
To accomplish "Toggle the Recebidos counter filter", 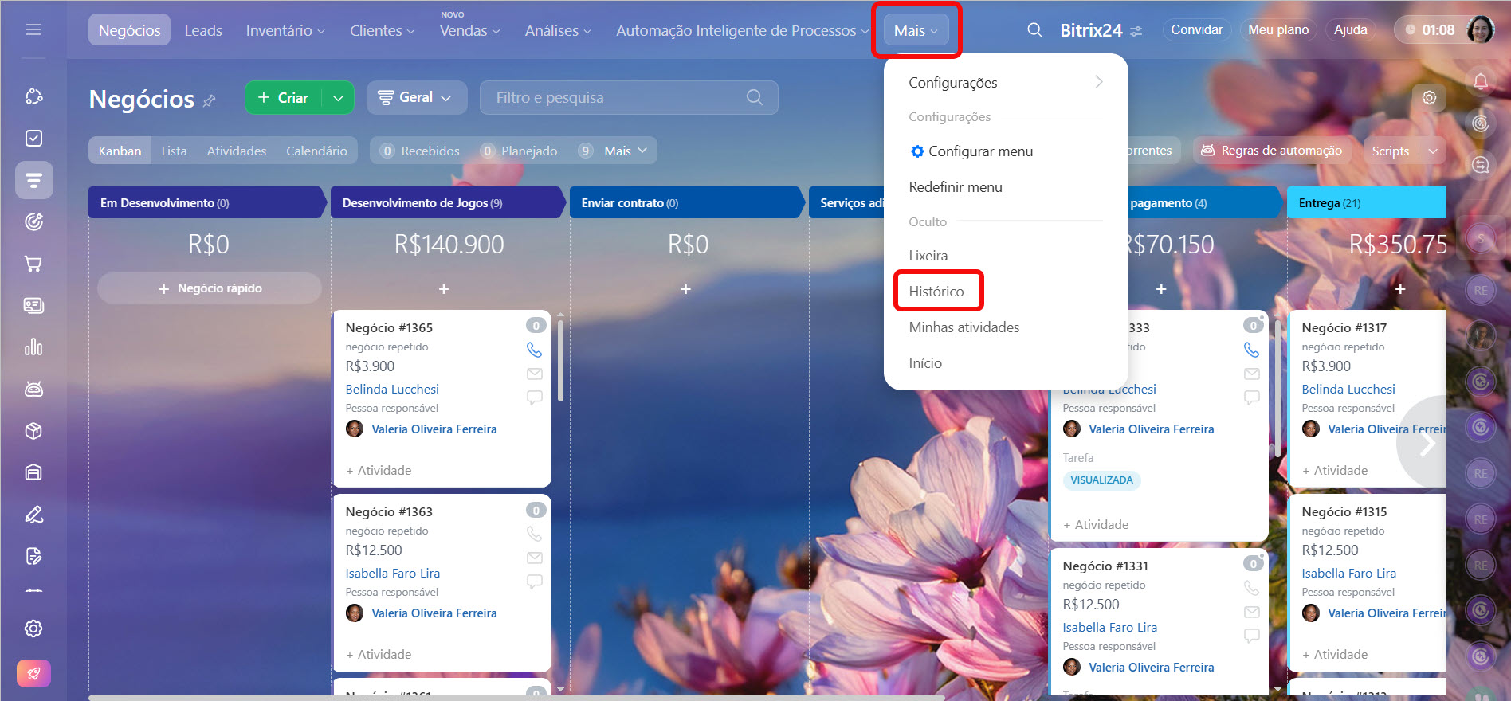I will click(421, 151).
